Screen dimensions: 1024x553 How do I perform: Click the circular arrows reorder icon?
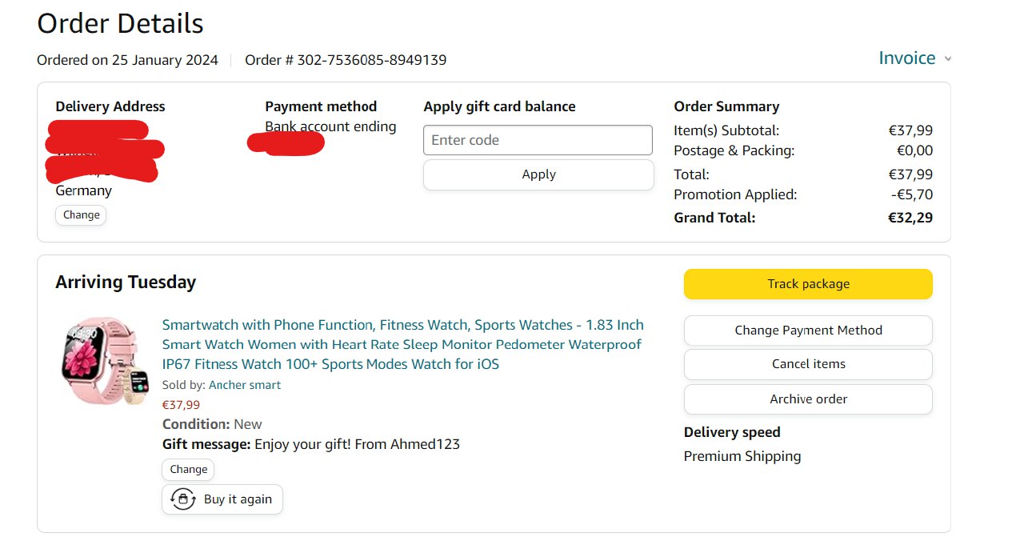[183, 499]
